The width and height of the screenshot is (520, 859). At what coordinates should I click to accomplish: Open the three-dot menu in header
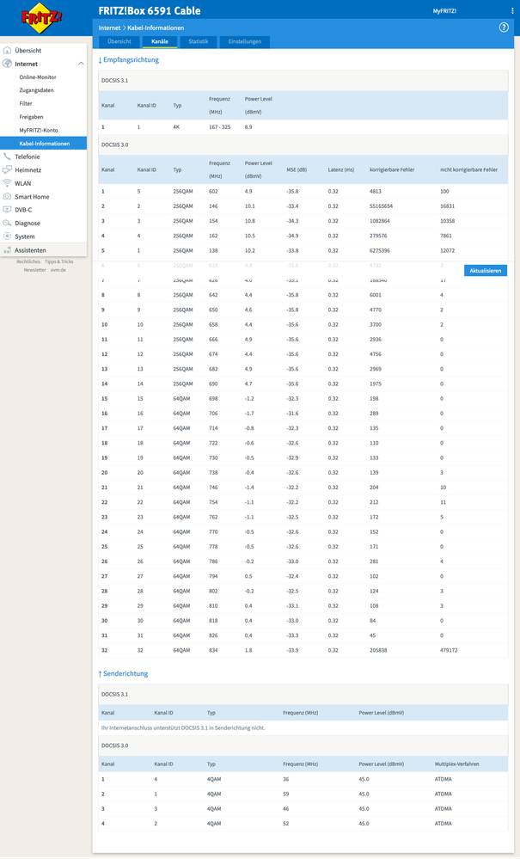(512, 11)
